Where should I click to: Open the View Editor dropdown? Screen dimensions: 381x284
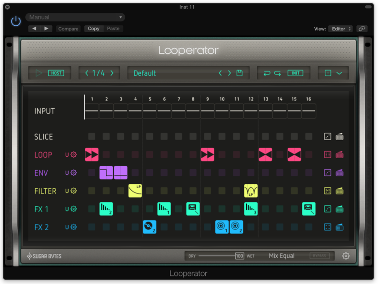coord(341,29)
